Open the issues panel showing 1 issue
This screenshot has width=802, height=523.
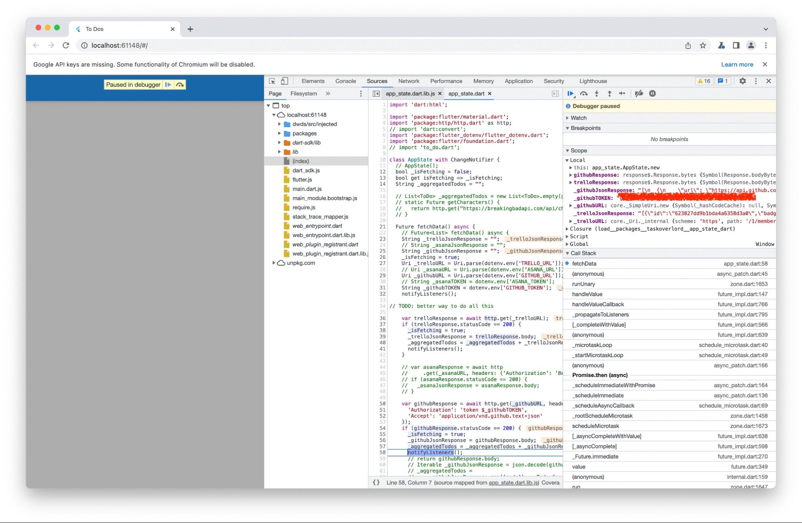point(723,81)
